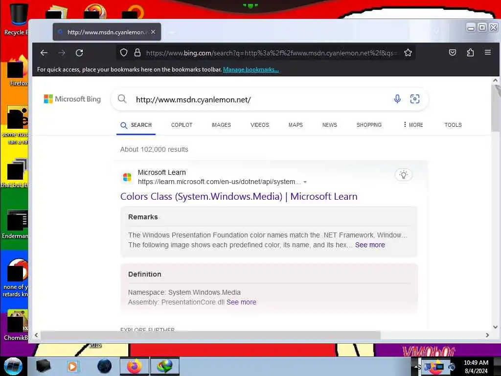Click the volume icon in system tray
501x376 pixels.
pos(452,366)
